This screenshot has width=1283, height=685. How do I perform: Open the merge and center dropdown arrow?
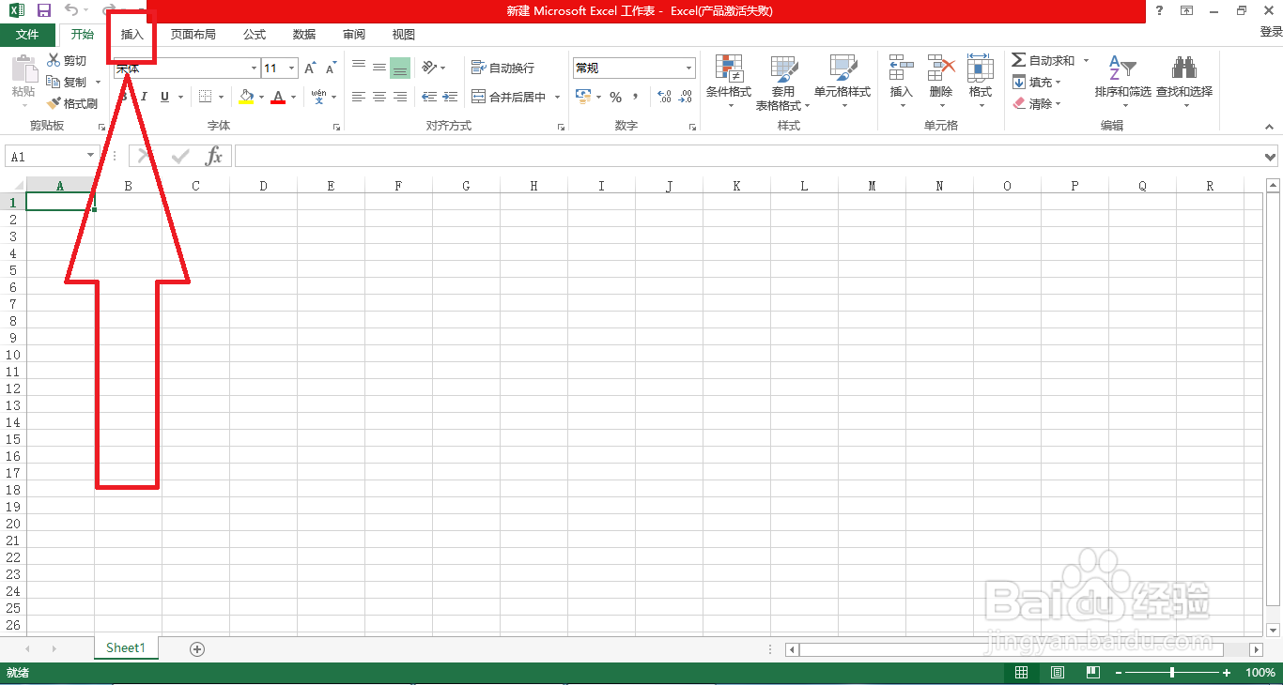click(x=557, y=97)
